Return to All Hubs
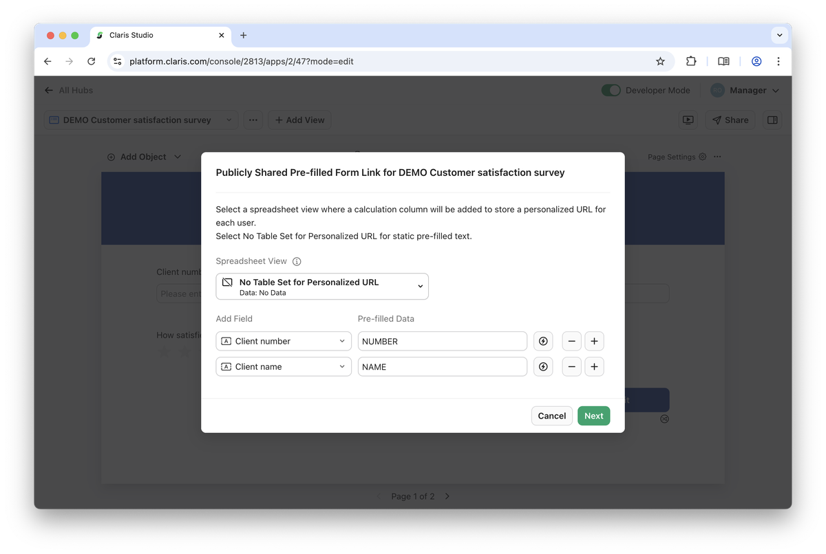 (68, 90)
